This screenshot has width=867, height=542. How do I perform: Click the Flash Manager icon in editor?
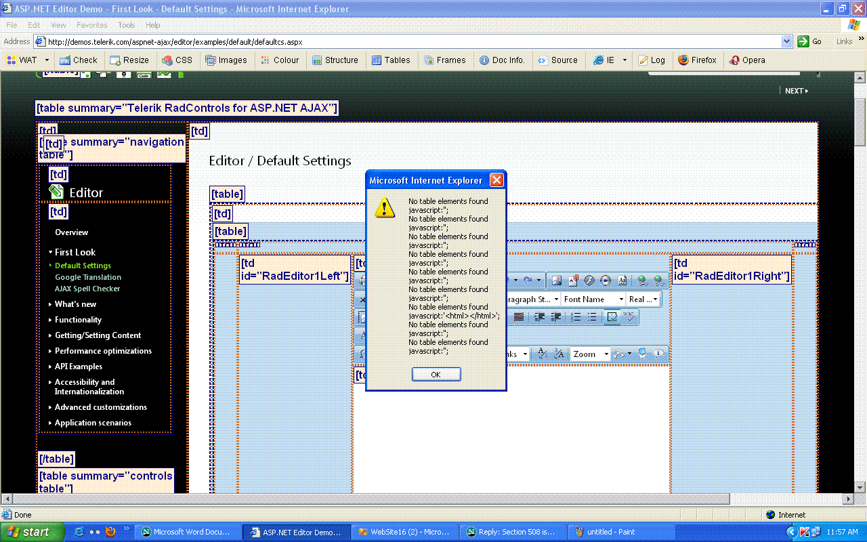click(x=589, y=280)
